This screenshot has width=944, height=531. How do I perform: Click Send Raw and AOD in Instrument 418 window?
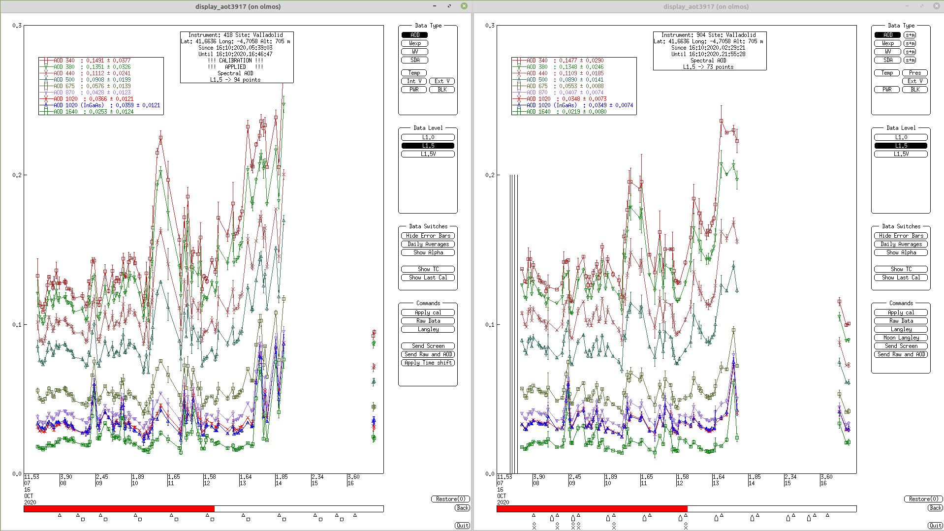428,354
